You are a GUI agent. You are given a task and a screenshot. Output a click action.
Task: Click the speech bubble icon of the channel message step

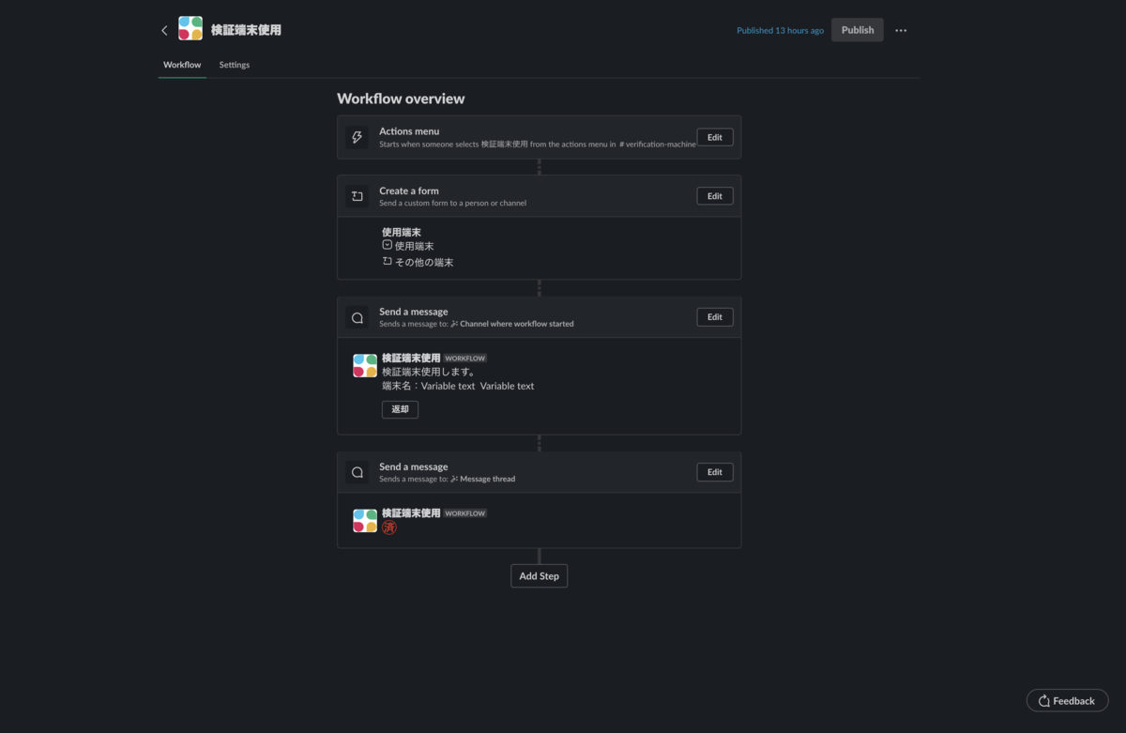point(357,317)
